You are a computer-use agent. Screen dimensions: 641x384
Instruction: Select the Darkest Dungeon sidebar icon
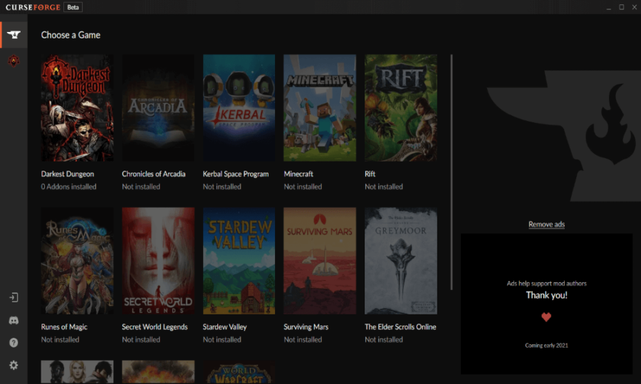click(x=14, y=61)
